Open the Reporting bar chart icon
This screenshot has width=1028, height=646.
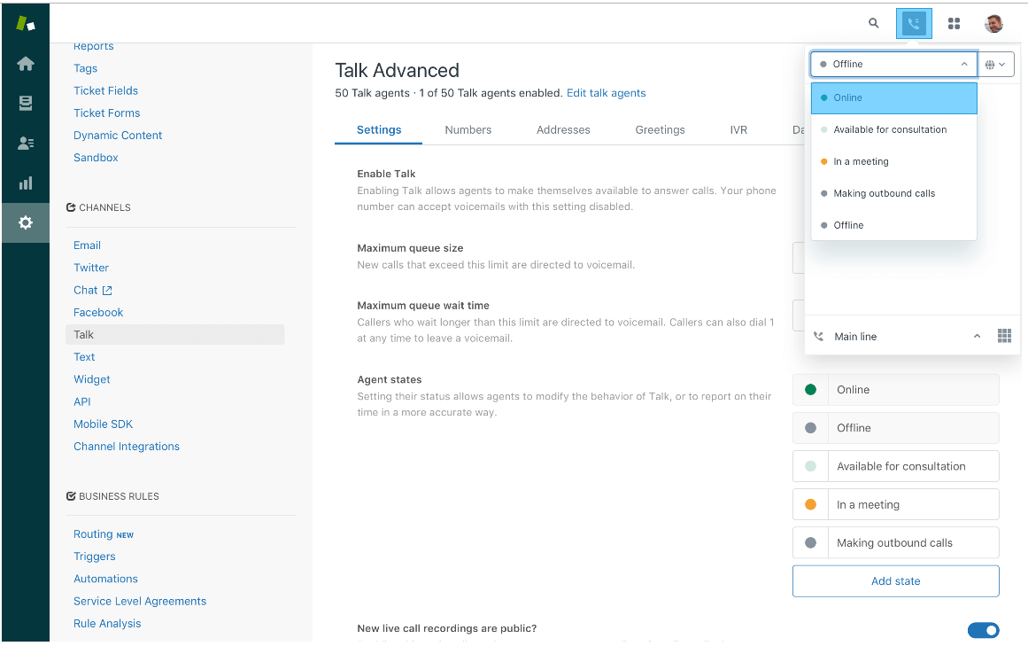point(26,183)
